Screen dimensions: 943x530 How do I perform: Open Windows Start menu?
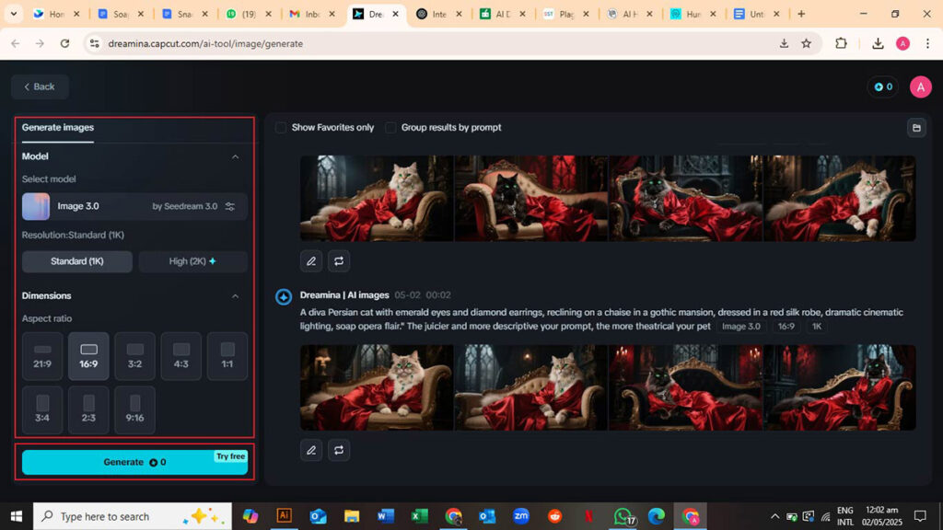pos(17,516)
